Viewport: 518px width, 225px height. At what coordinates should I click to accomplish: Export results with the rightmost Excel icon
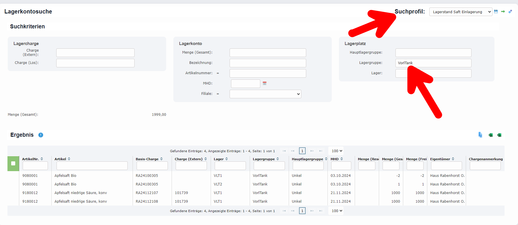coord(499,135)
